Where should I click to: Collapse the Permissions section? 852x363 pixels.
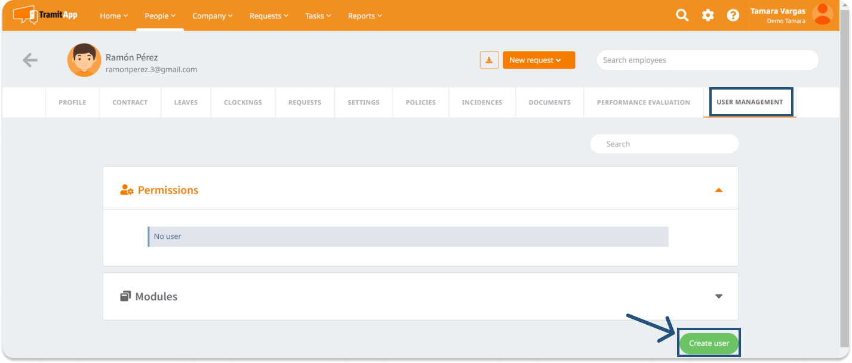[719, 190]
